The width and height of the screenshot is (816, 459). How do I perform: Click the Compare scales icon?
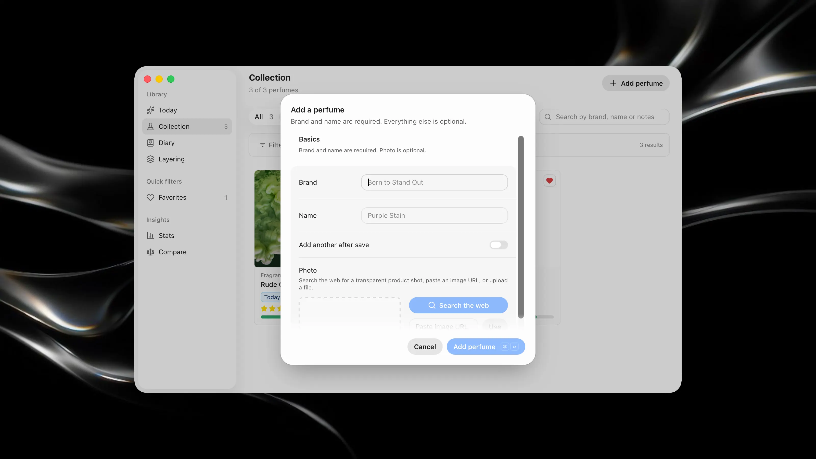pyautogui.click(x=150, y=252)
